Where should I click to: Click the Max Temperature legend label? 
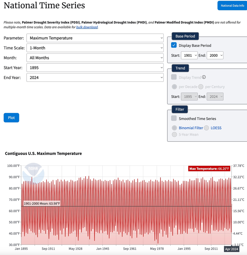tap(209, 169)
